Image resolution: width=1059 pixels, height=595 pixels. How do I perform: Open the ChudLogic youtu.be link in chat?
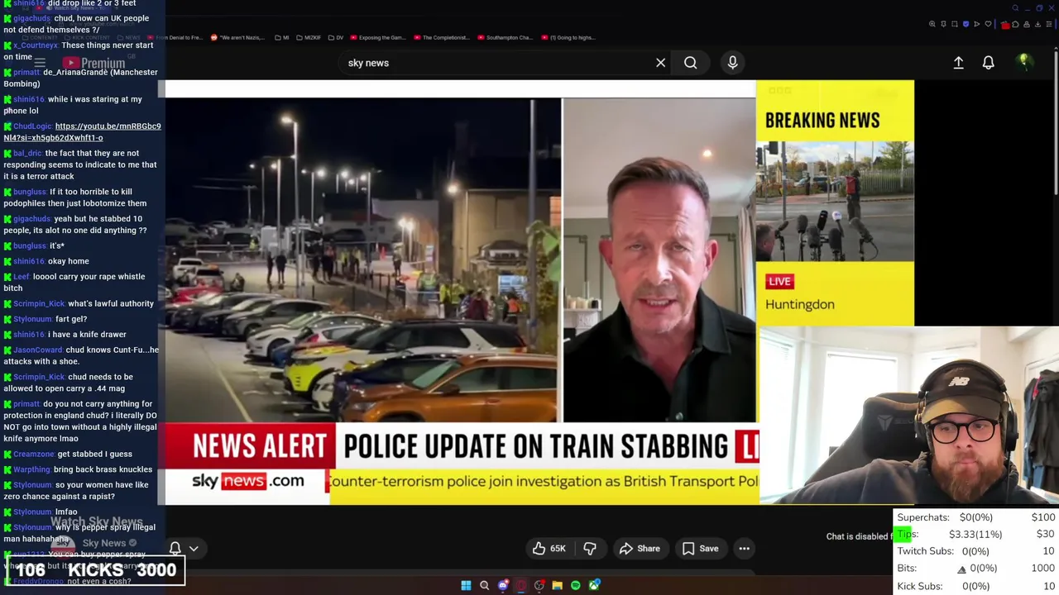(x=83, y=132)
